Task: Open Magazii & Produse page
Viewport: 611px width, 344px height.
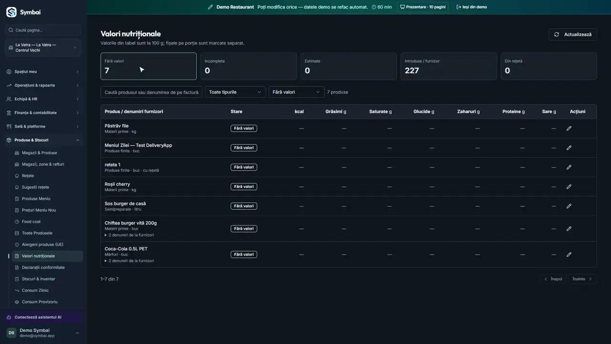Action: pyautogui.click(x=46, y=153)
